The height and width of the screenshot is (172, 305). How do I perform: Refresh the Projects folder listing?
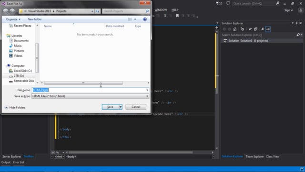click(98, 11)
